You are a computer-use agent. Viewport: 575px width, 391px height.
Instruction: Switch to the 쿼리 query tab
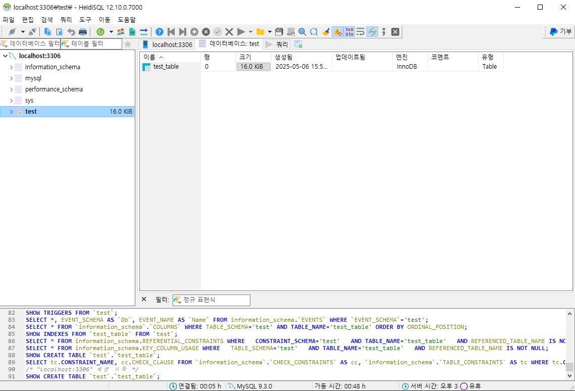[x=277, y=44]
